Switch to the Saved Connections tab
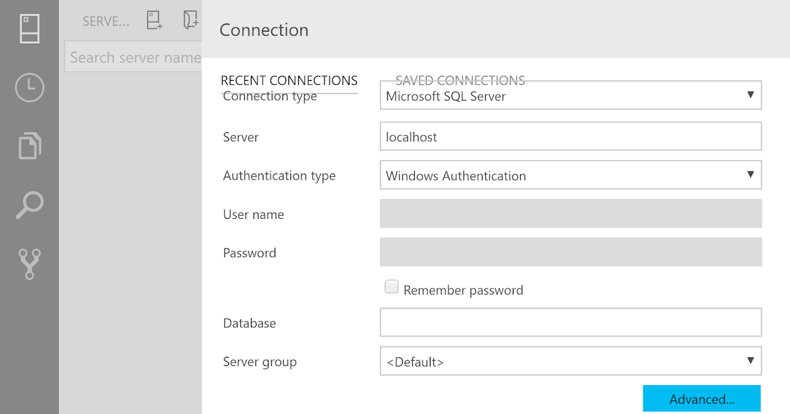This screenshot has height=414, width=790. coord(460,80)
